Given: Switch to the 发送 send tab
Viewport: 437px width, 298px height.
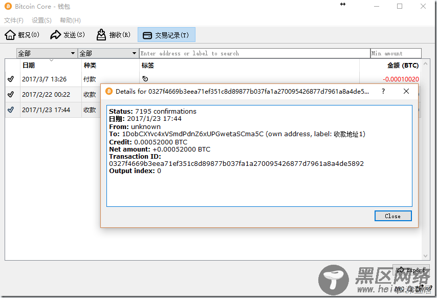Looking at the screenshot, I should (x=68, y=35).
